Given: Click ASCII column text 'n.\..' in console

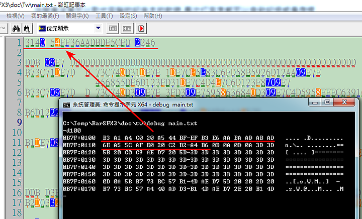Looking at the screenshot, I should point(295,145).
